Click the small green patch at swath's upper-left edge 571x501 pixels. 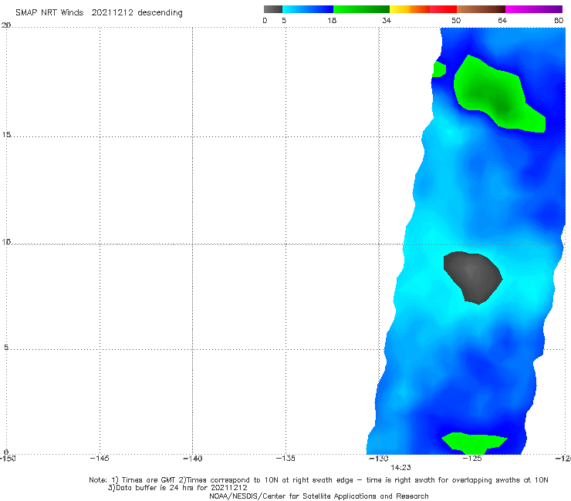coord(439,69)
